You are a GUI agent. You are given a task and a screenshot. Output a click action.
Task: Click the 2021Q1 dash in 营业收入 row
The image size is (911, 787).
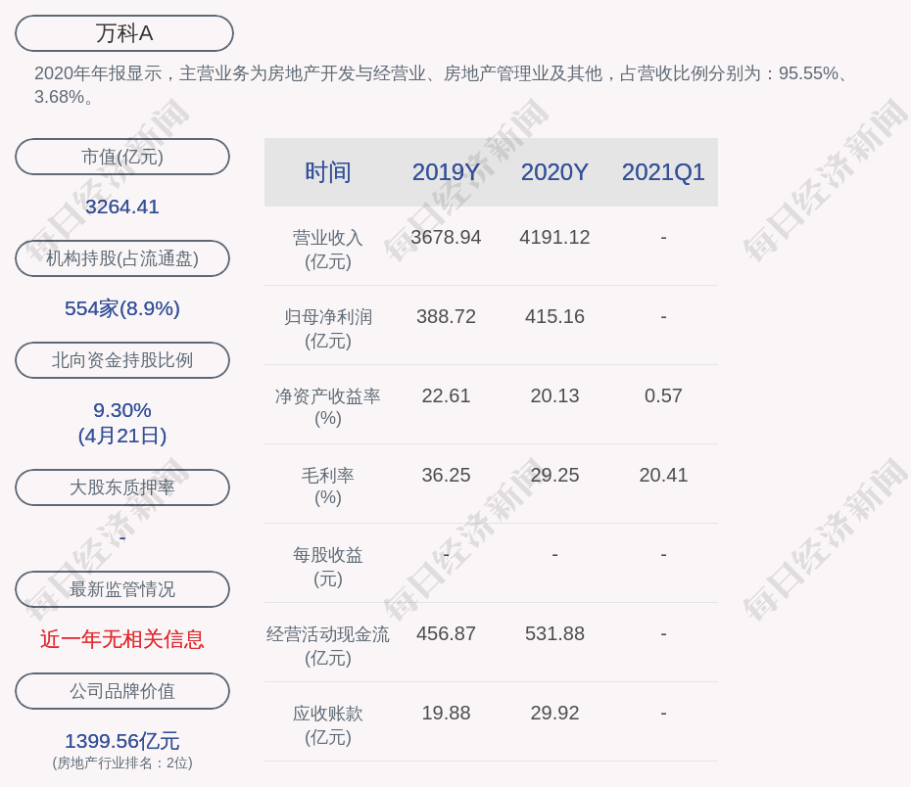coord(663,238)
